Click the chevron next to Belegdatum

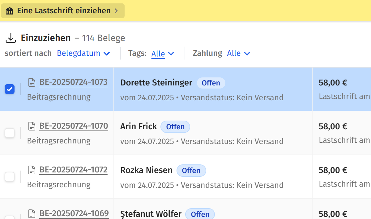(107, 54)
